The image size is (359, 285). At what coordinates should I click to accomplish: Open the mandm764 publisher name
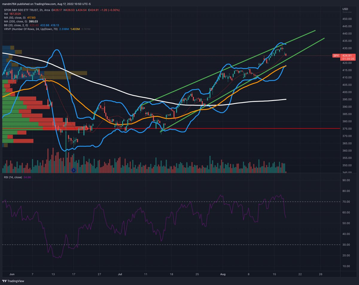click(x=10, y=4)
